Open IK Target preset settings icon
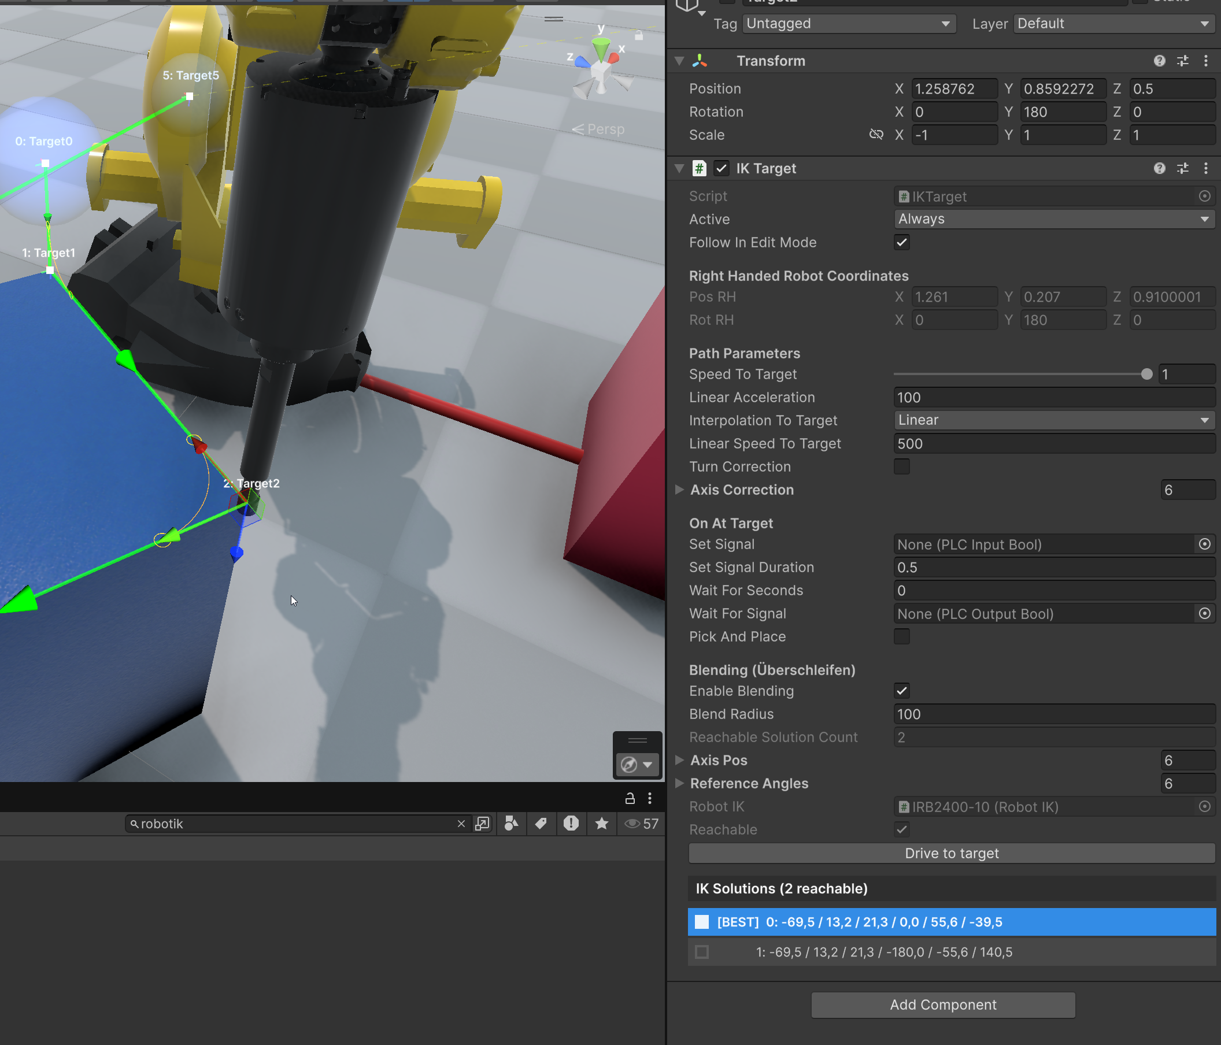1221x1045 pixels. point(1182,168)
